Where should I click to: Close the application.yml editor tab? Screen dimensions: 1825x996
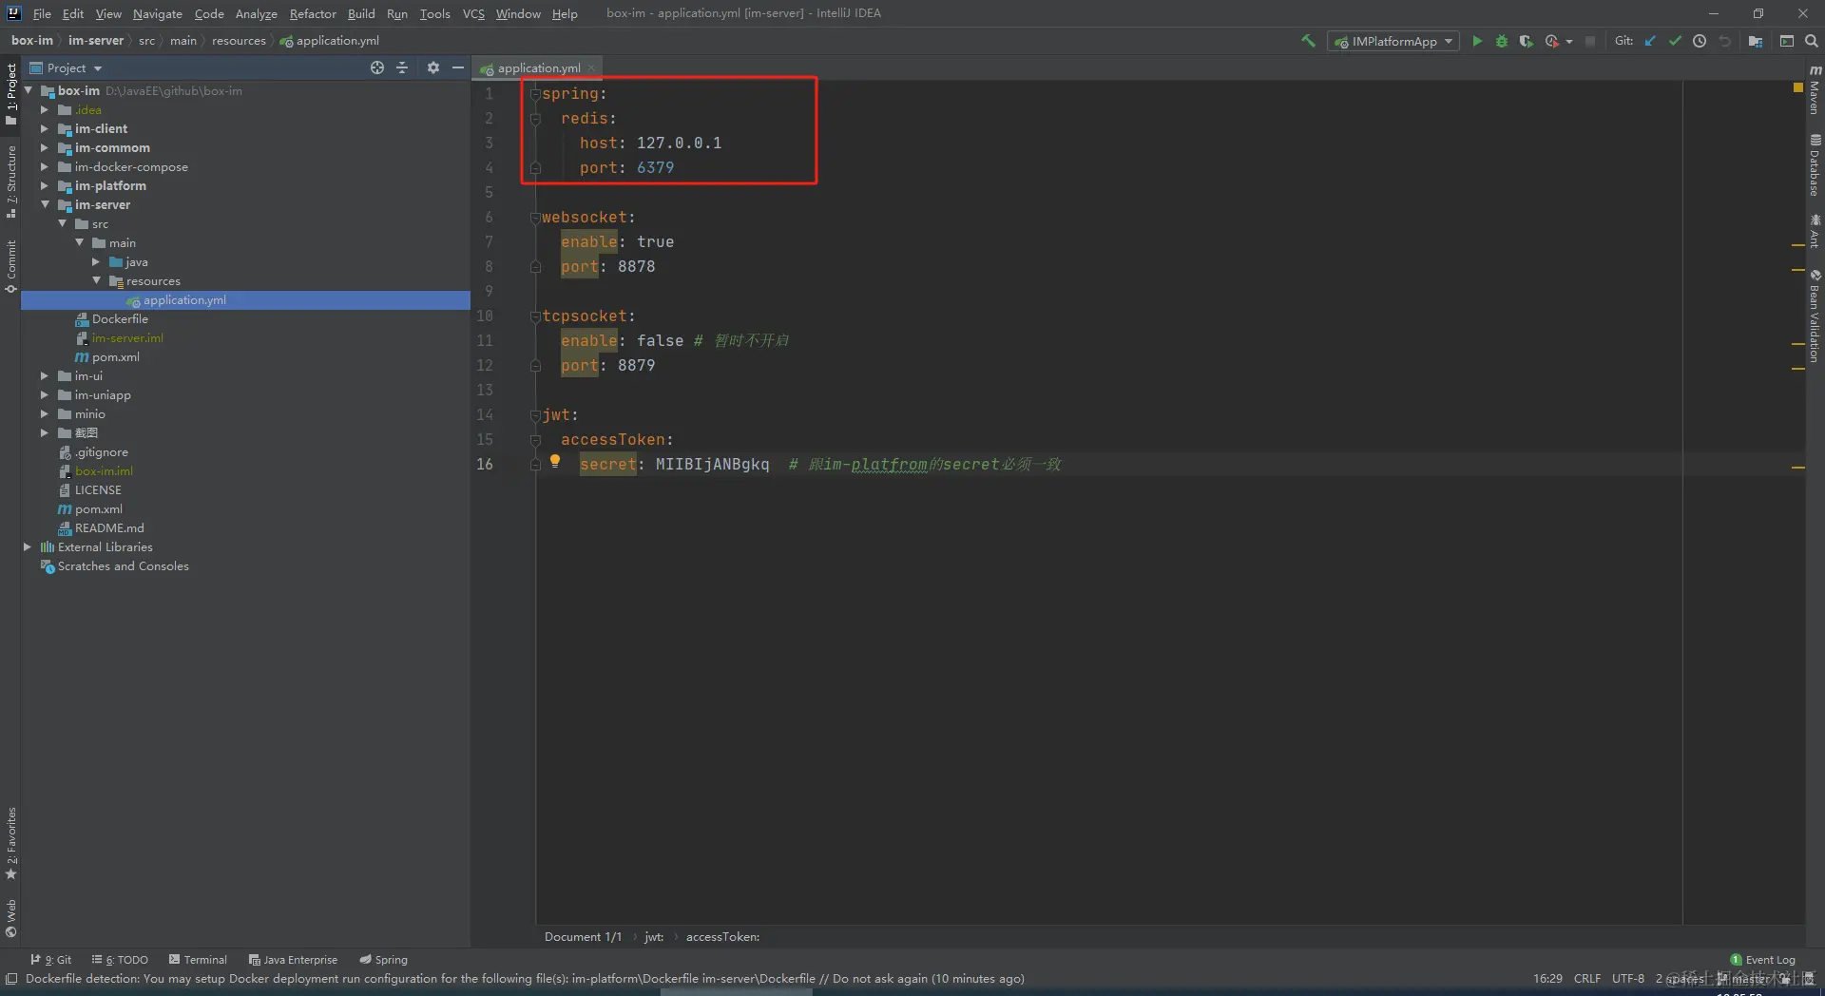[x=591, y=68]
